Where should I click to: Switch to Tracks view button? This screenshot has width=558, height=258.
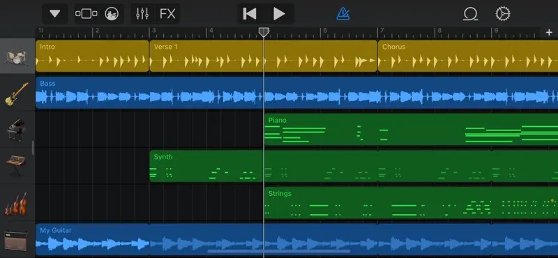(x=86, y=14)
